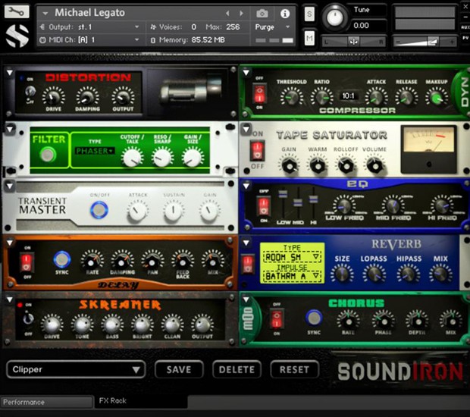470x417 pixels.
Task: Click the DELETE preset button
Action: click(237, 370)
